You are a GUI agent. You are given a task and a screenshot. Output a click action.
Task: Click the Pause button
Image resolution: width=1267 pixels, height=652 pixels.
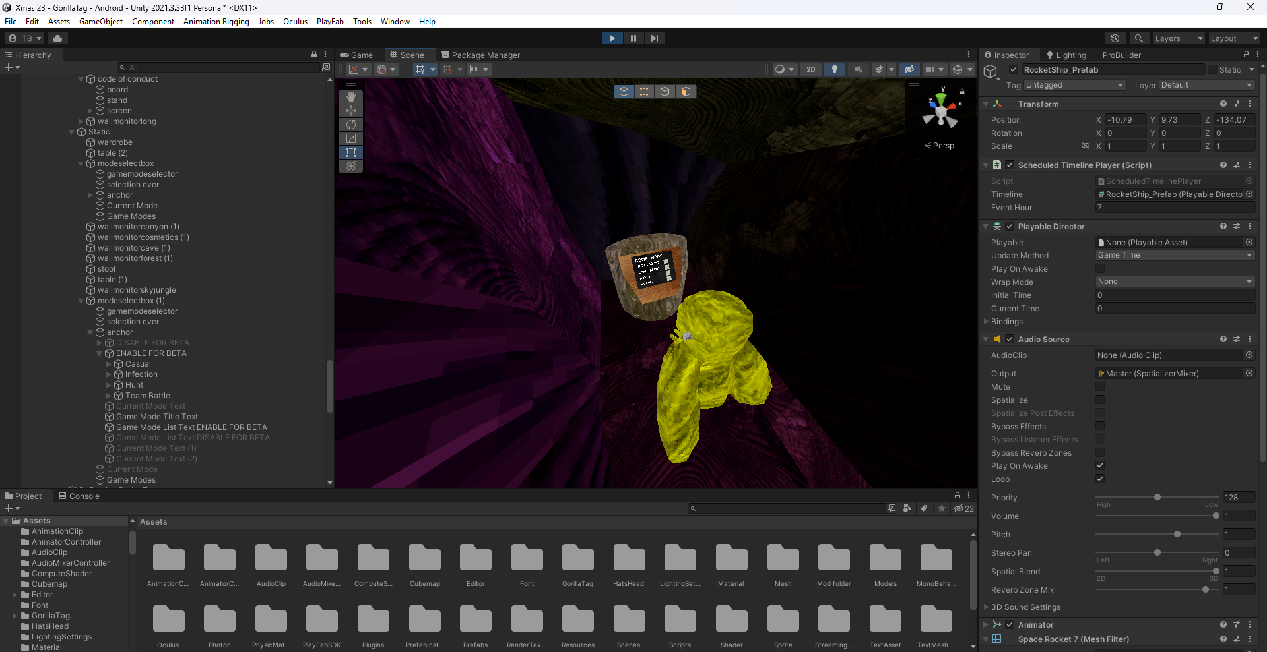point(633,38)
